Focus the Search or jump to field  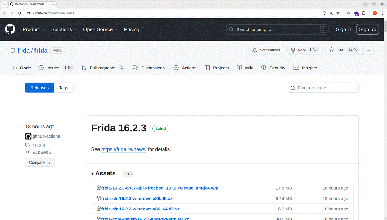point(277,29)
